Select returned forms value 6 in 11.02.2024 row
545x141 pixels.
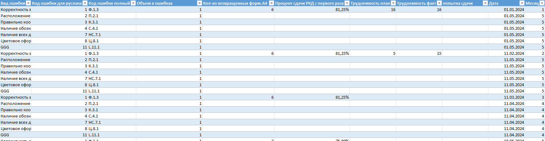(238, 53)
